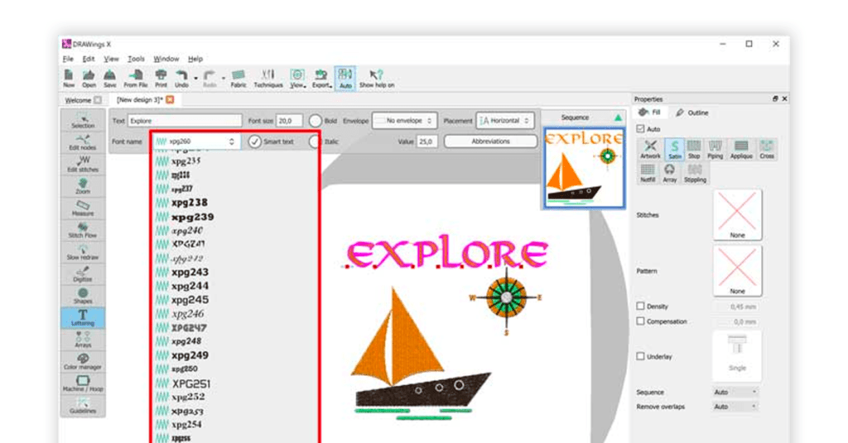This screenshot has height=443, width=848.
Task: Select the Shapes tool
Action: click(83, 296)
